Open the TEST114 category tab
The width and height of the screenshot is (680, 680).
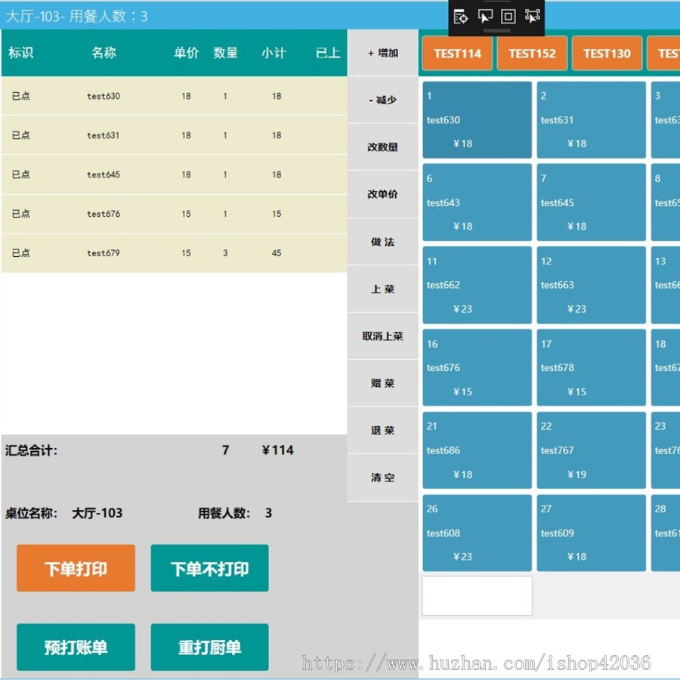click(458, 54)
